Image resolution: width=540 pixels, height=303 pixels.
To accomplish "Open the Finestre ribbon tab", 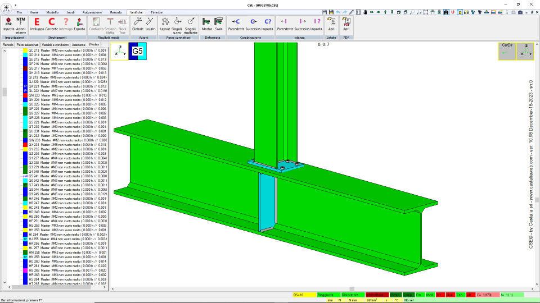I will (x=157, y=12).
